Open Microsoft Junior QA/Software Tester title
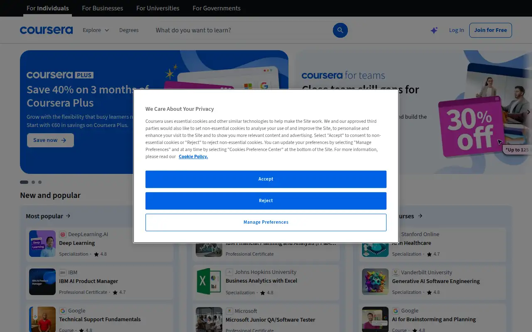The height and width of the screenshot is (332, 532). point(271,320)
